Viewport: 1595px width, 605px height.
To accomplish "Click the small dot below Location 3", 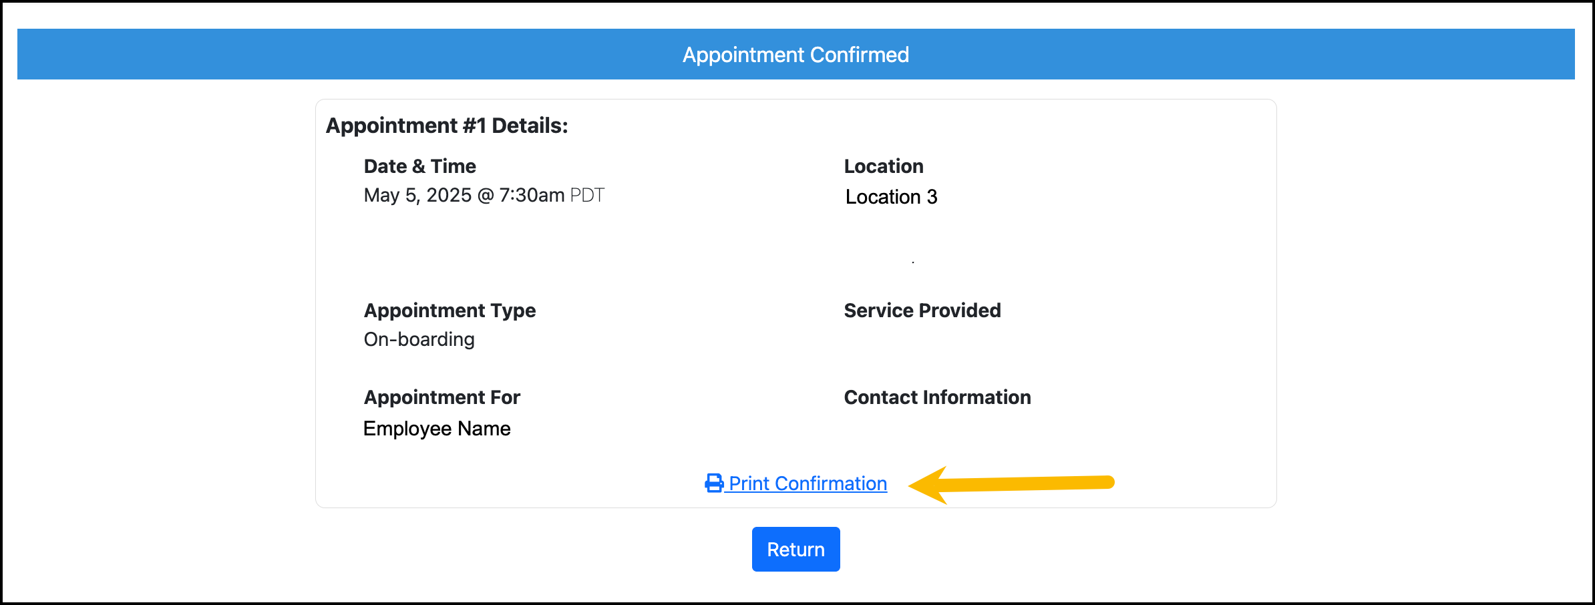I will (x=913, y=262).
